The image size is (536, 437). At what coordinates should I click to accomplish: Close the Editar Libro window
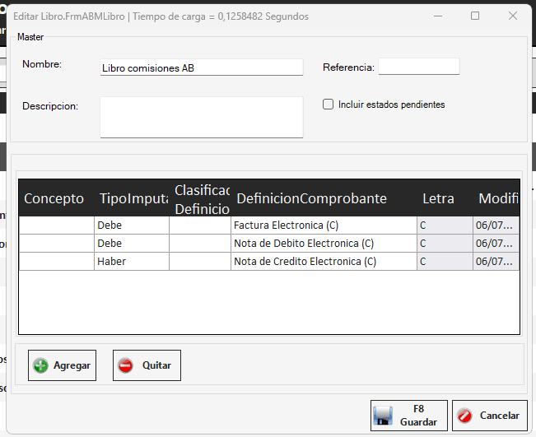pyautogui.click(x=513, y=16)
